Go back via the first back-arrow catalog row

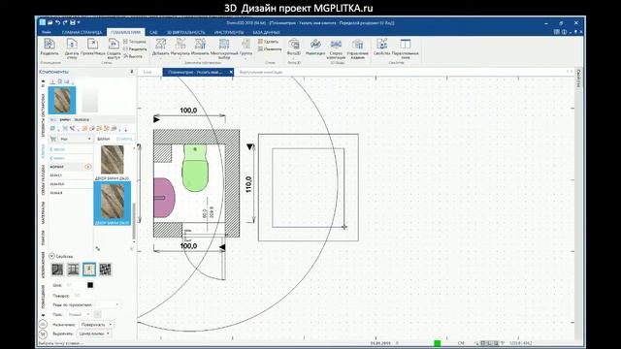[x=71, y=149]
